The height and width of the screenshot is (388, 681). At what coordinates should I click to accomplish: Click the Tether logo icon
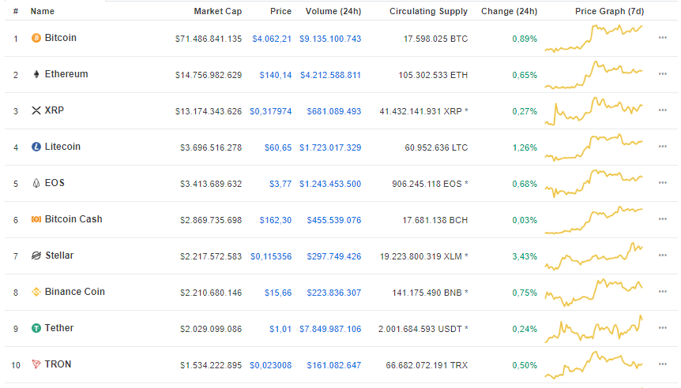[x=36, y=328]
